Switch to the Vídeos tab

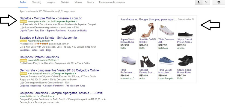[x=78, y=2]
